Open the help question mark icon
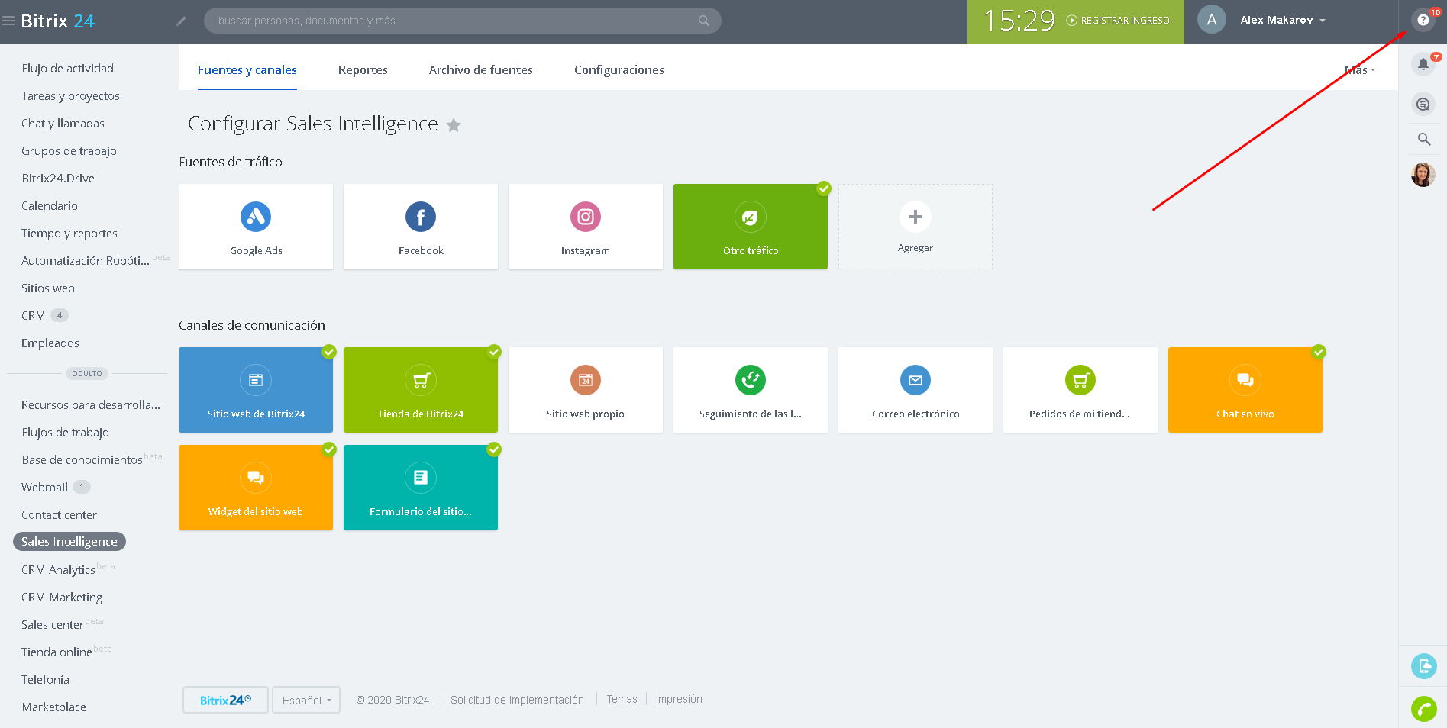This screenshot has height=728, width=1447. [x=1423, y=21]
